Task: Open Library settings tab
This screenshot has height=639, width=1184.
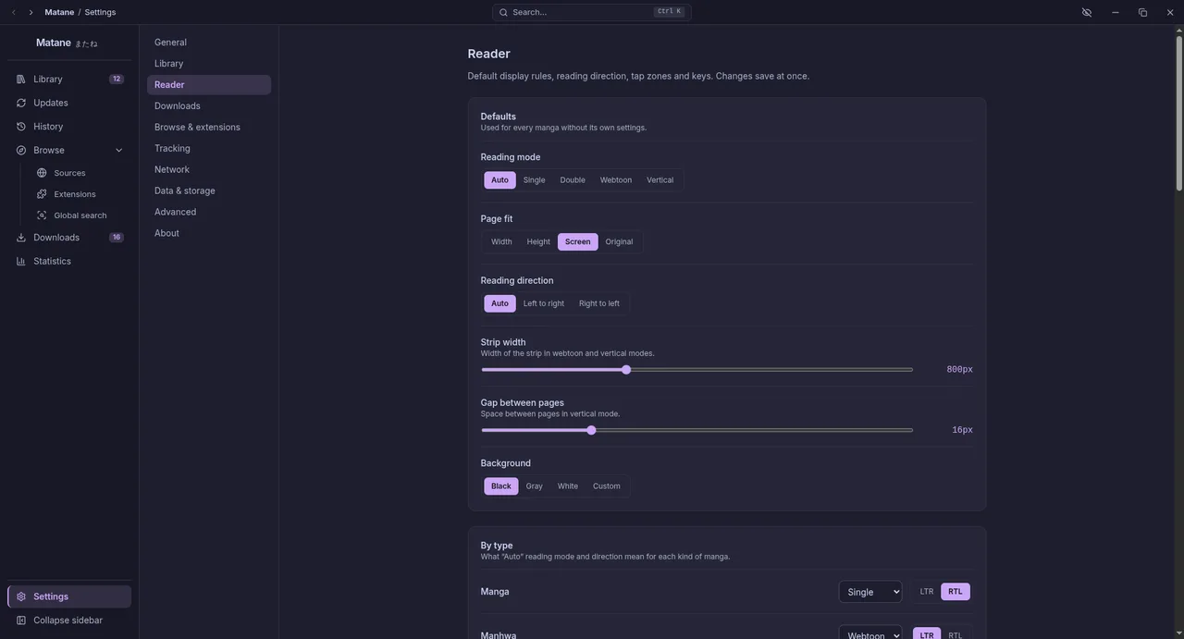Action: (209, 64)
